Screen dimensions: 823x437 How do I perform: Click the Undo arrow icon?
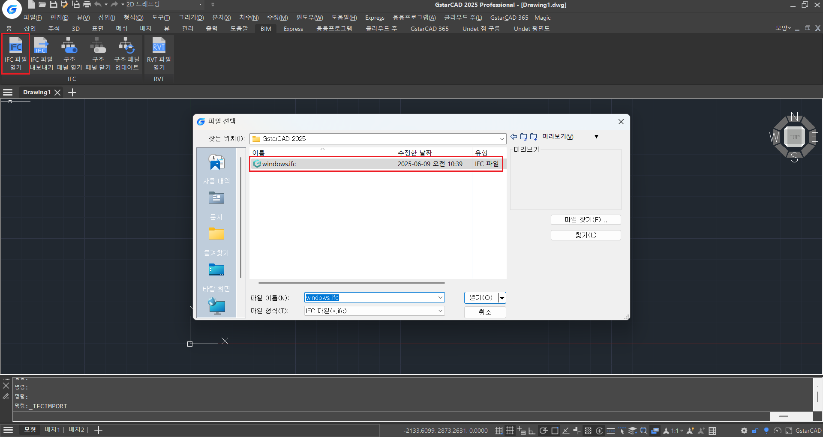(98, 5)
